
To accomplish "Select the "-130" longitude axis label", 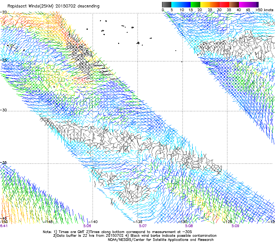I will [182, 222].
